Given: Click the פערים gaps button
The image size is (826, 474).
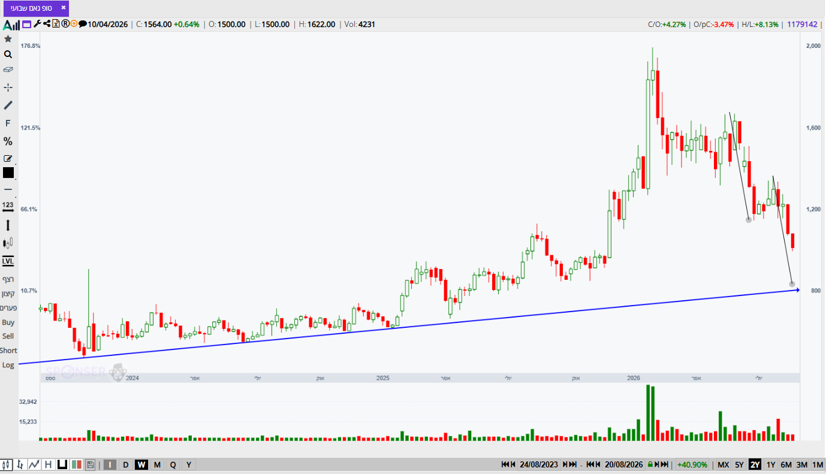Looking at the screenshot, I should 8,308.
